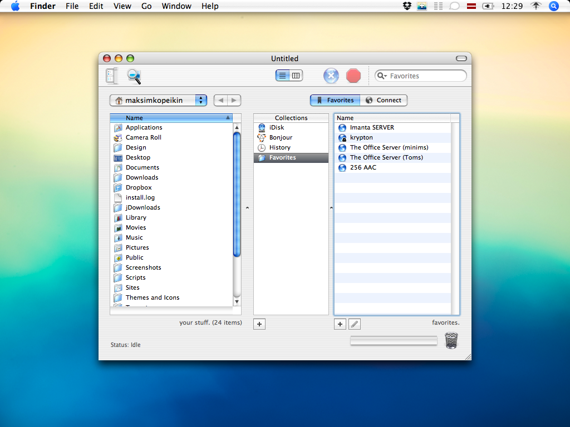Click the local list scroll down arrow
570x427 pixels.
click(237, 302)
